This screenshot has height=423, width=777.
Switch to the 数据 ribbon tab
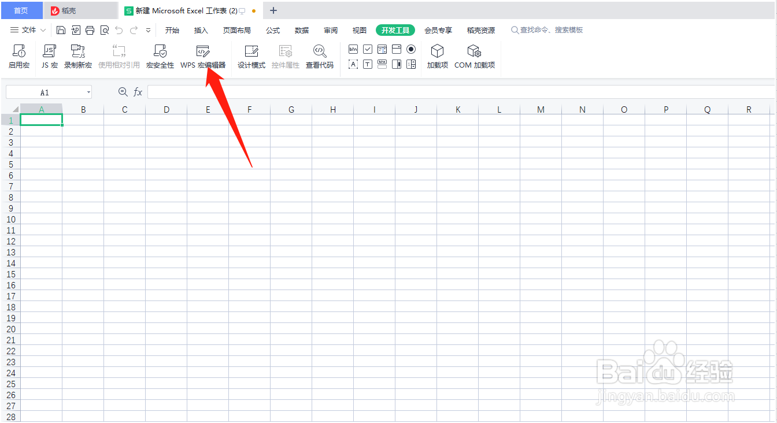302,30
